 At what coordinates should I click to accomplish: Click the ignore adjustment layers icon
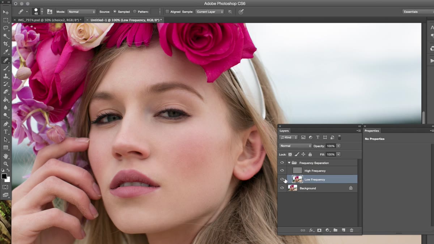[230, 12]
